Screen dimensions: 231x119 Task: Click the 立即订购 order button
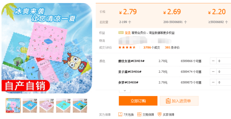[x=138, y=101]
